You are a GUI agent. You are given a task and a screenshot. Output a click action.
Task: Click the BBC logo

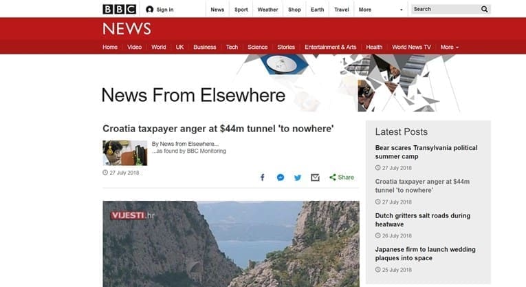pyautogui.click(x=120, y=9)
